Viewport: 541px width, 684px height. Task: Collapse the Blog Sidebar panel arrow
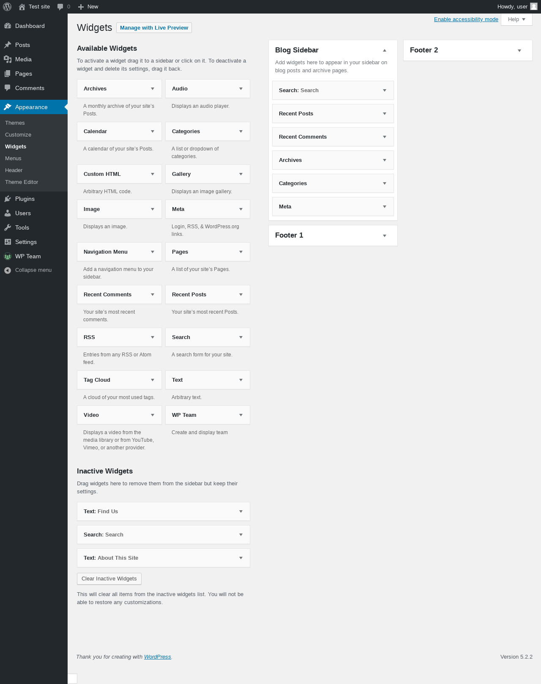[x=385, y=50]
